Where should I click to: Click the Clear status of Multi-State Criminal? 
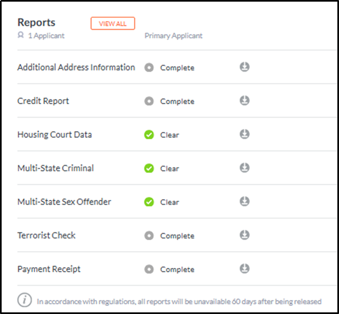169,168
